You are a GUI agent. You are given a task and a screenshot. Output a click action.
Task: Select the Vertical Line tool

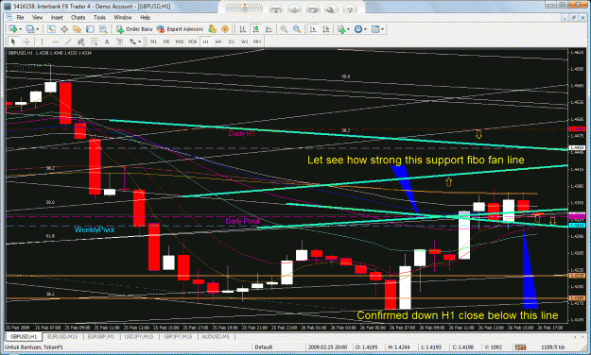(42, 42)
